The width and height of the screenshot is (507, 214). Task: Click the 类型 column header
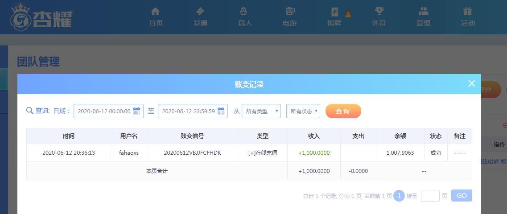tap(263, 136)
